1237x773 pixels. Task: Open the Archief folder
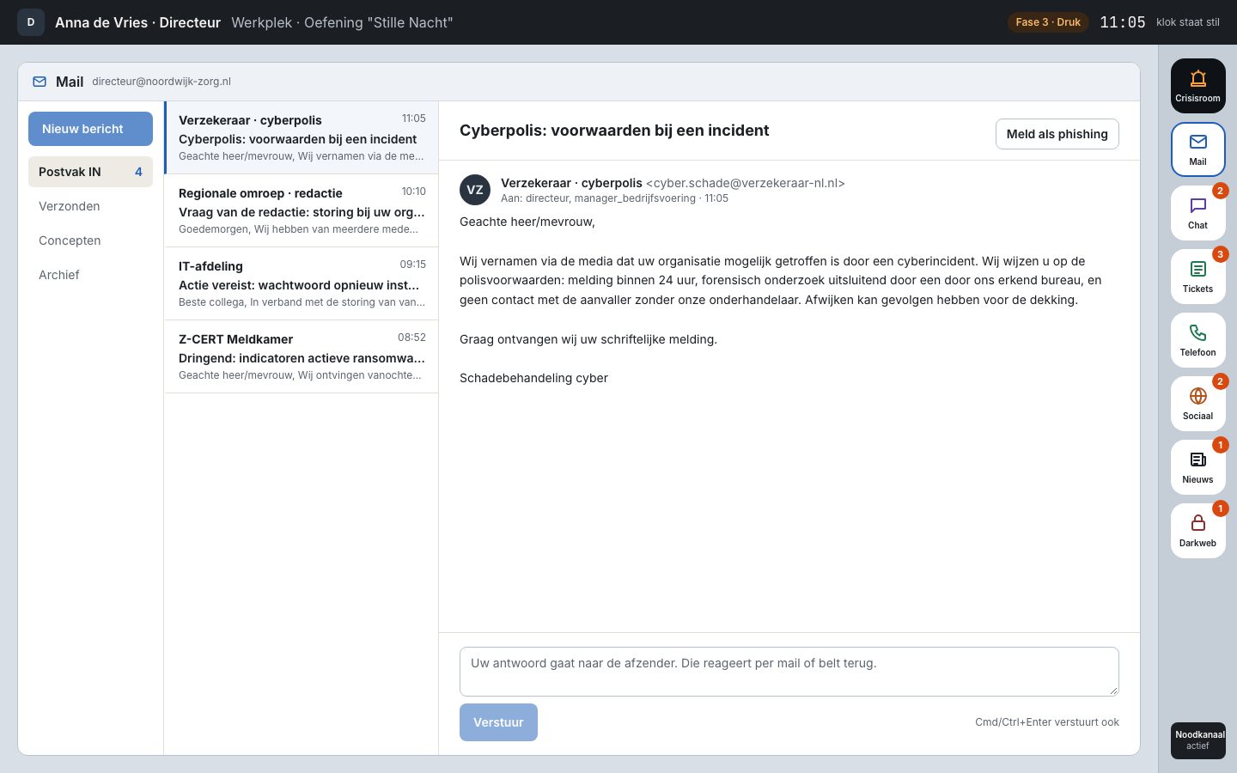click(x=90, y=275)
